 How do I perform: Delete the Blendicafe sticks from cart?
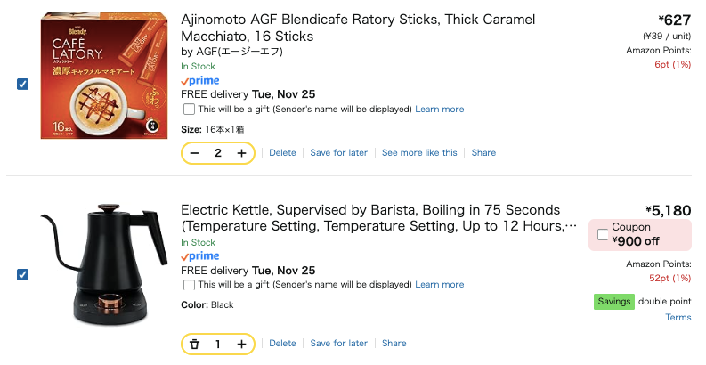tap(282, 153)
